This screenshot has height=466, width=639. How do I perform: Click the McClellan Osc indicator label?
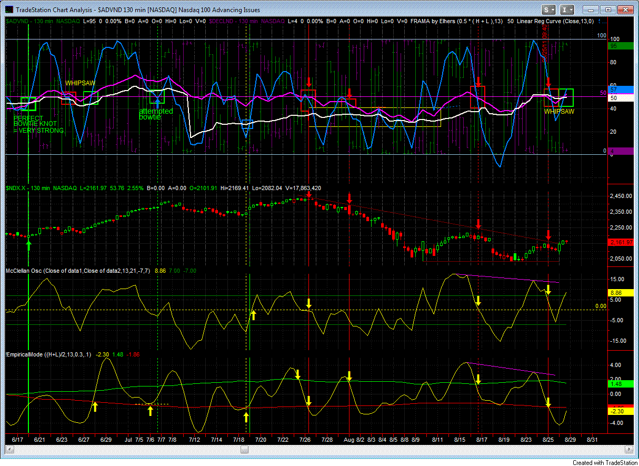(x=78, y=270)
